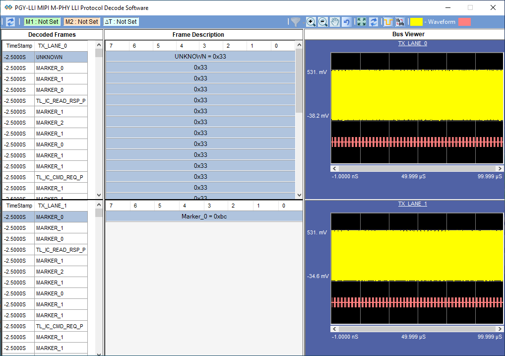The image size is (505, 356).
Task: Click the yellow waveform color swatch
Action: (416, 22)
